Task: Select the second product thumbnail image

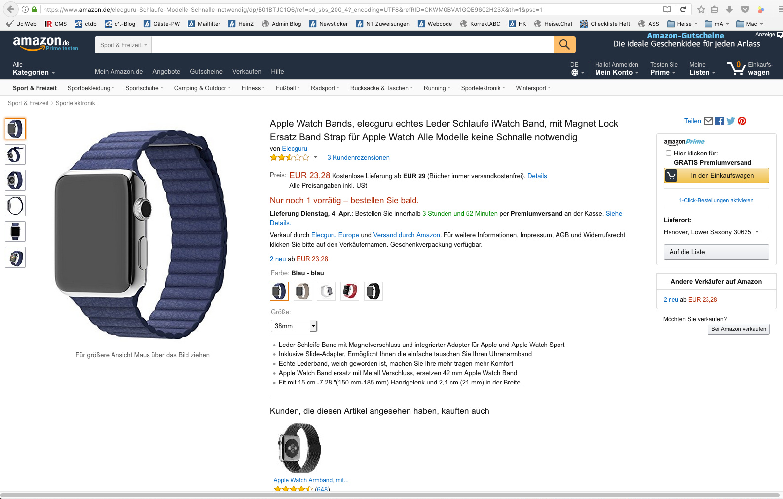Action: coord(15,154)
